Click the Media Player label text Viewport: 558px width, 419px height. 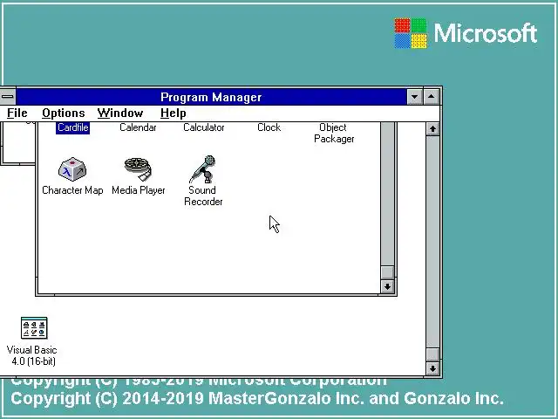139,190
